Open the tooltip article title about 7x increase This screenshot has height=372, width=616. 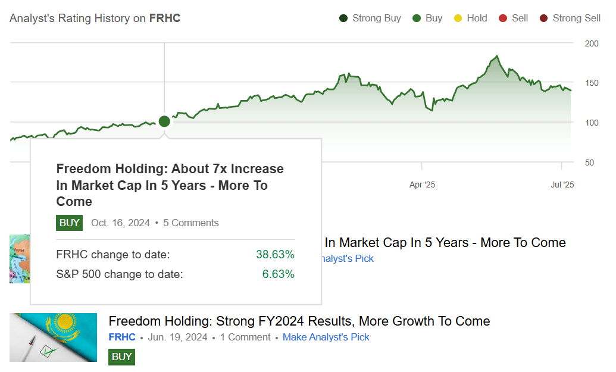coord(170,185)
